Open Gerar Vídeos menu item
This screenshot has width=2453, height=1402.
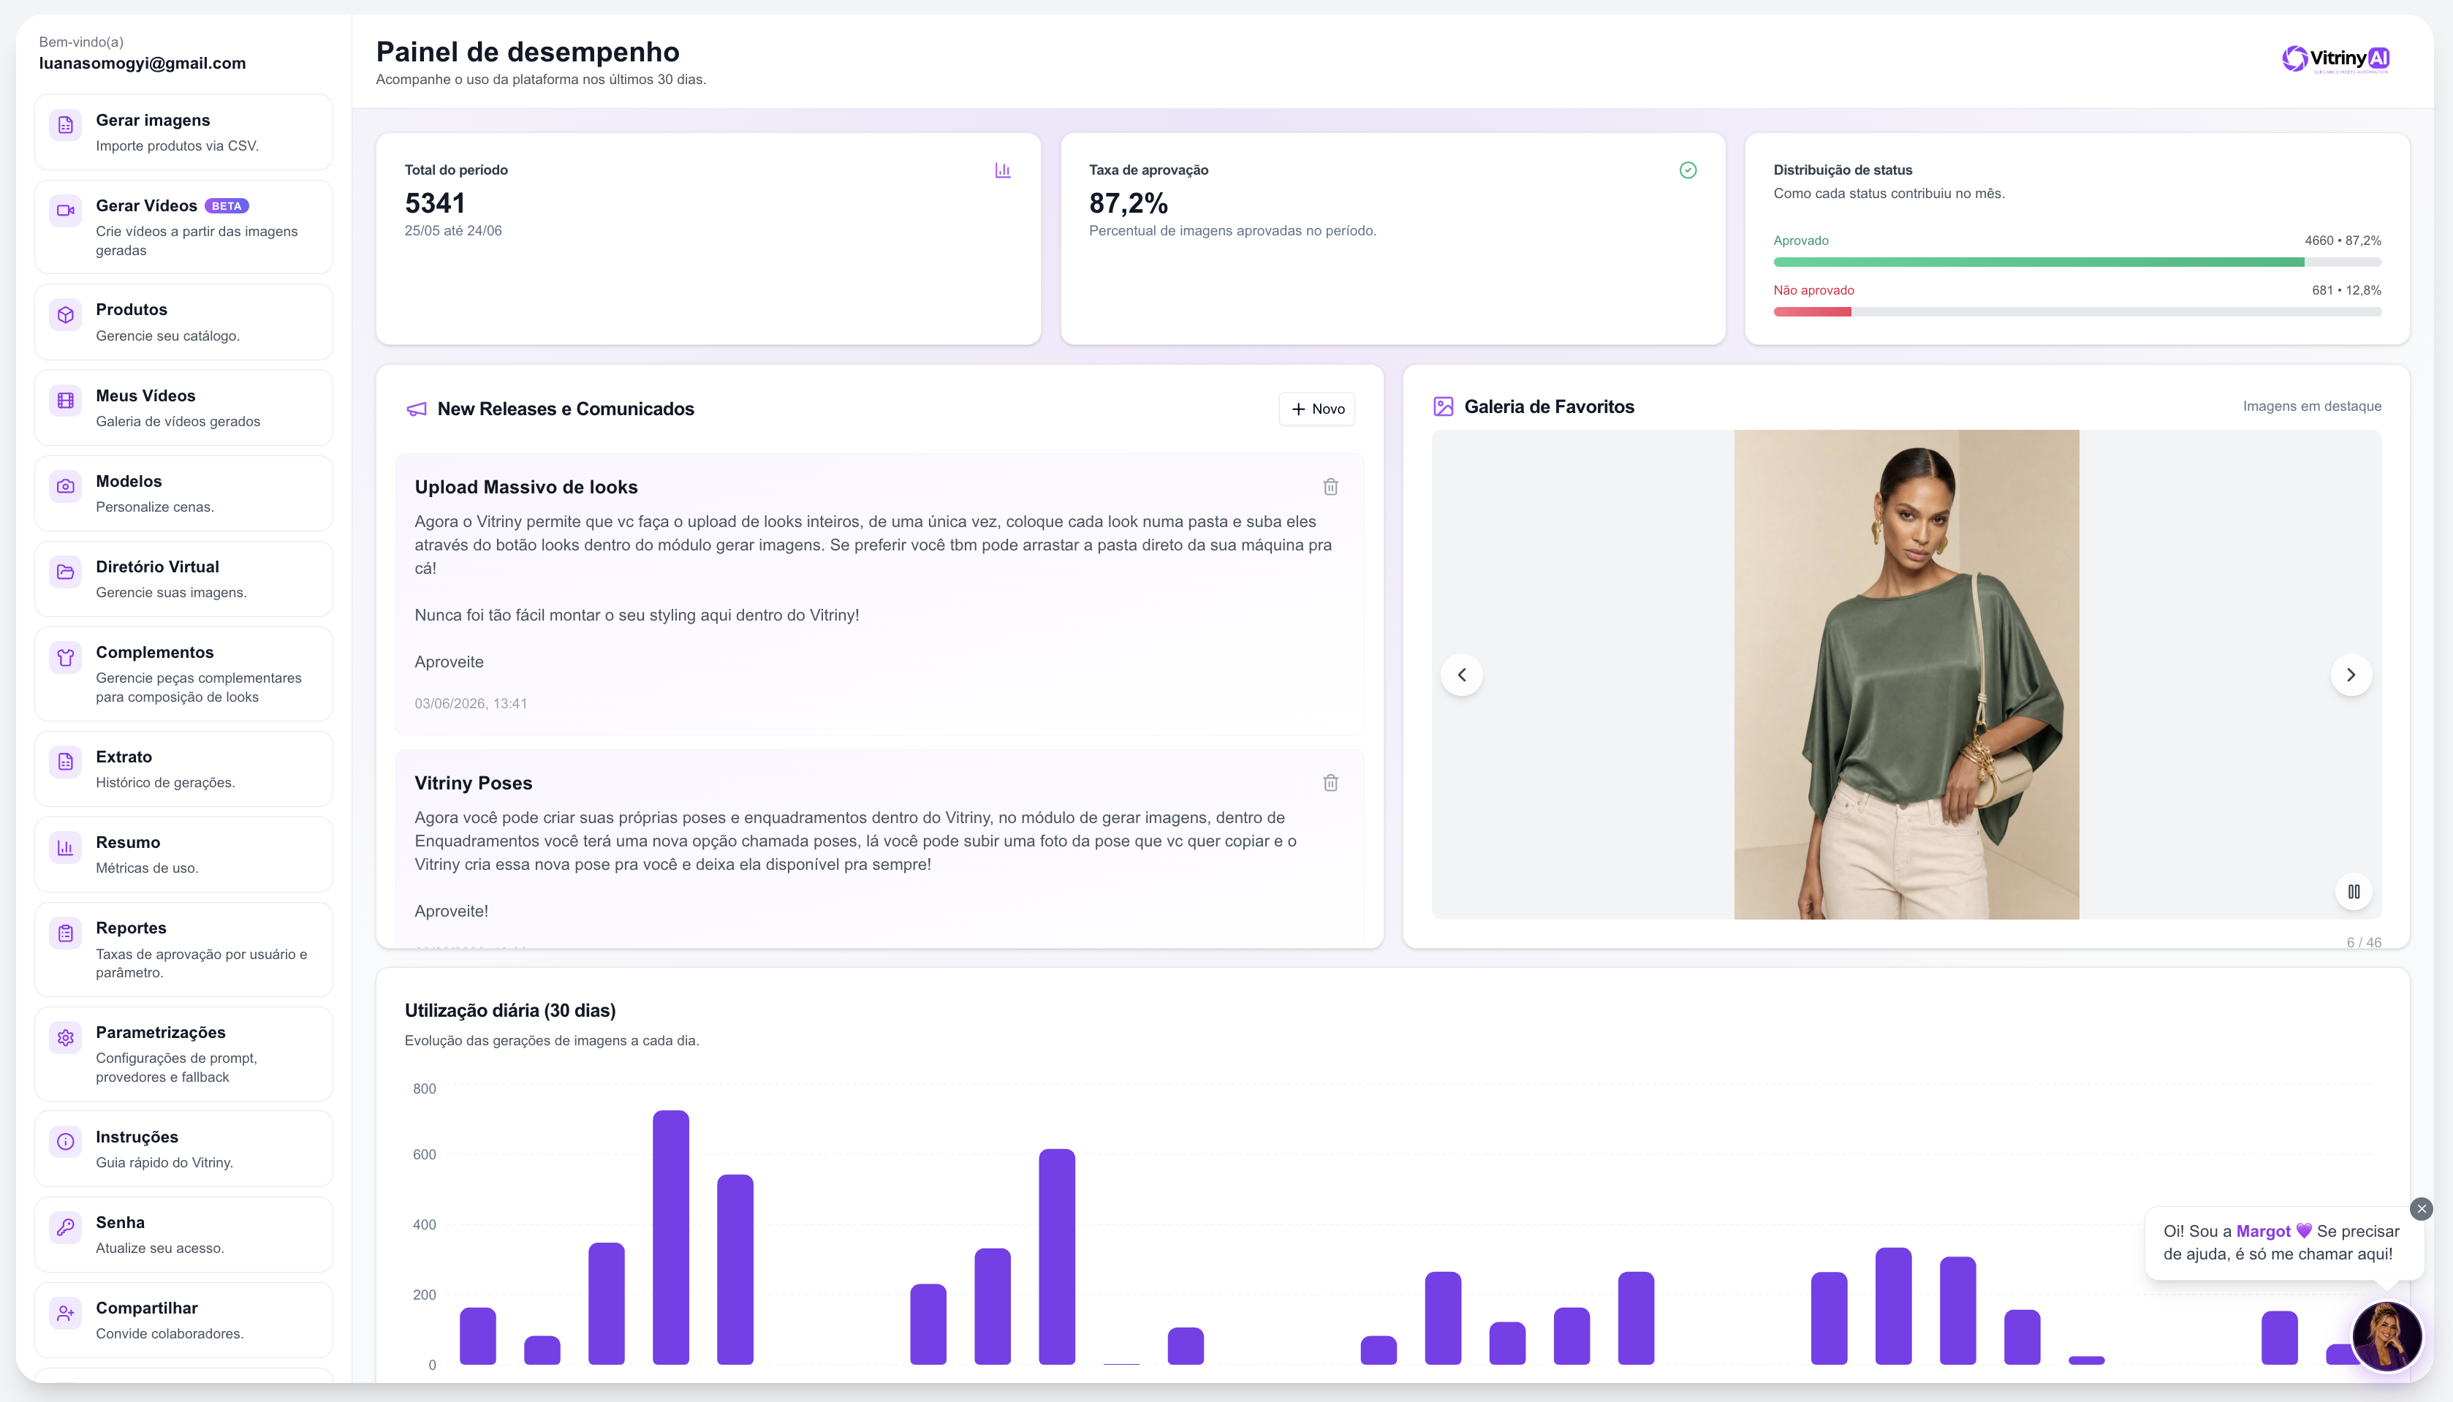[x=184, y=227]
